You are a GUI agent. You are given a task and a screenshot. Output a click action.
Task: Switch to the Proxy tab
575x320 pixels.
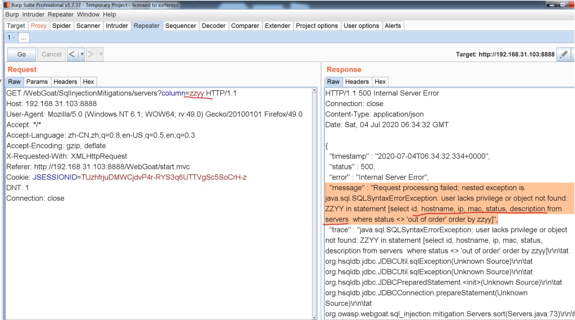pos(38,25)
